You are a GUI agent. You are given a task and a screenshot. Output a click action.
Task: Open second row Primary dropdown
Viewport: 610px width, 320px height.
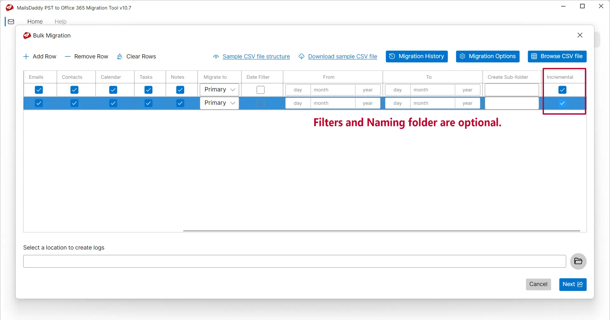tap(219, 103)
